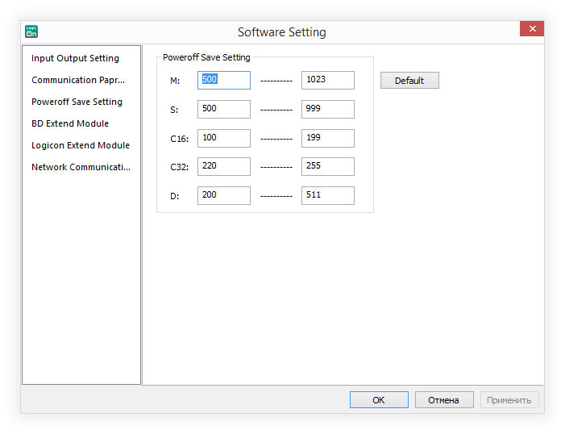Click the M end field showing 1023
This screenshot has height=434, width=565.
click(328, 80)
